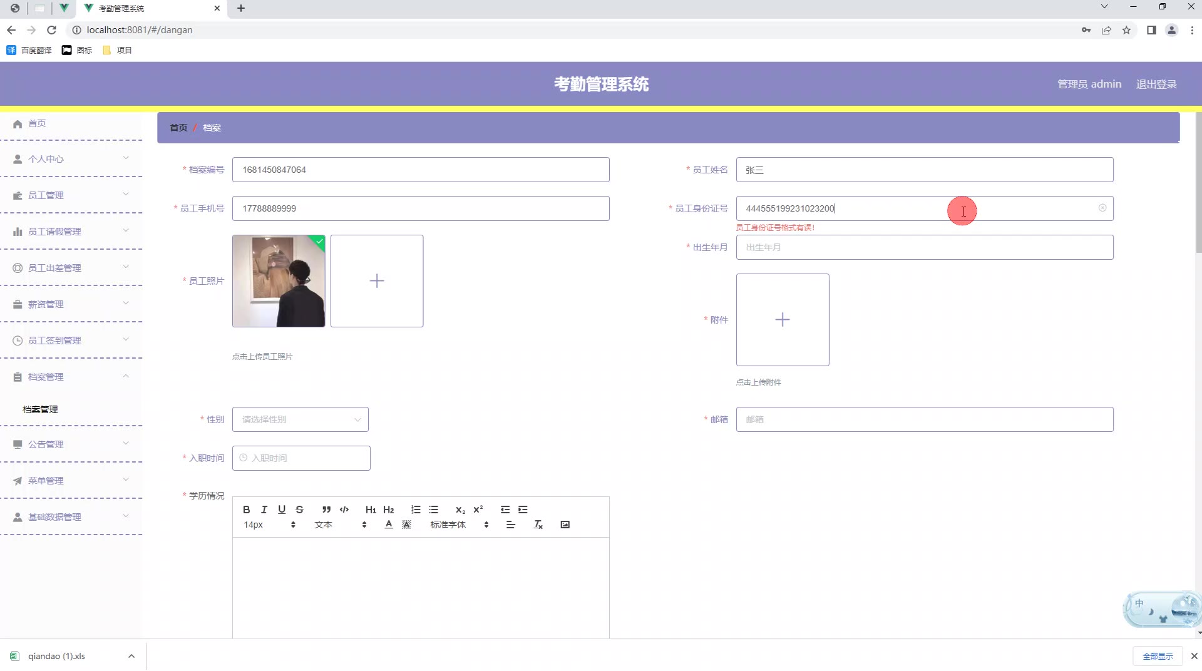Decrease indent in the editor
Image resolution: width=1202 pixels, height=671 pixels.
(x=505, y=510)
